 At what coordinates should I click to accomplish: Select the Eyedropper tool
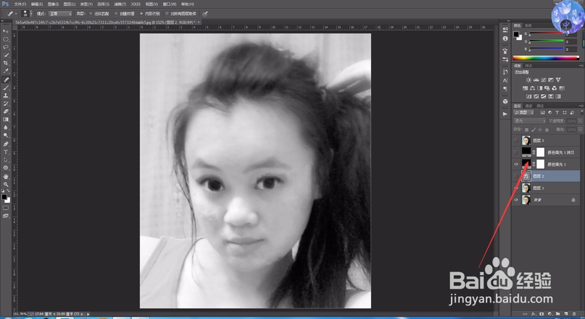point(6,71)
